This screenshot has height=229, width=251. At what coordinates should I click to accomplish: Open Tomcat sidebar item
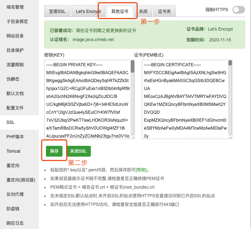pyautogui.click(x=13, y=151)
